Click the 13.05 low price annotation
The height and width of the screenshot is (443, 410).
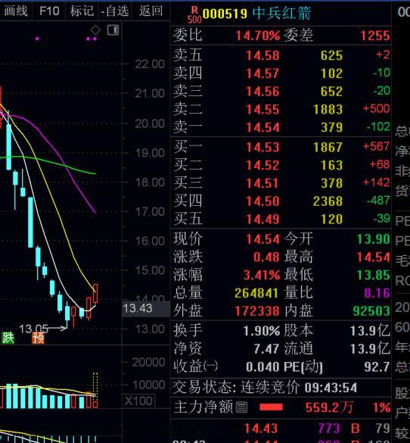pyautogui.click(x=33, y=329)
